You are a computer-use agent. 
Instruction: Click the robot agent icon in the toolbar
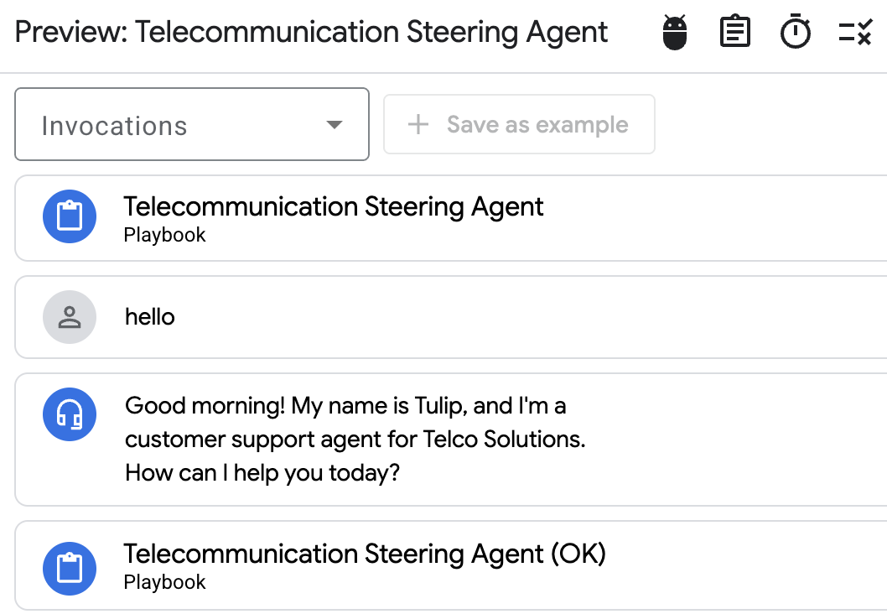click(x=673, y=31)
